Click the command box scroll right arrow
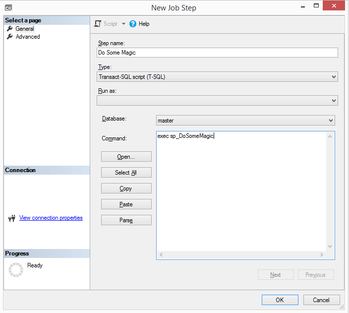This screenshot has height=313, width=349. click(322, 254)
